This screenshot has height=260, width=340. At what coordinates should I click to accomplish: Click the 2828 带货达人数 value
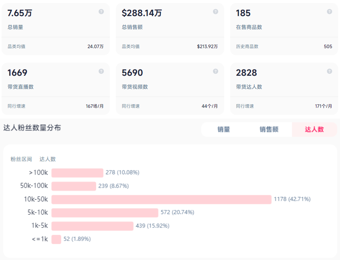pos(247,73)
